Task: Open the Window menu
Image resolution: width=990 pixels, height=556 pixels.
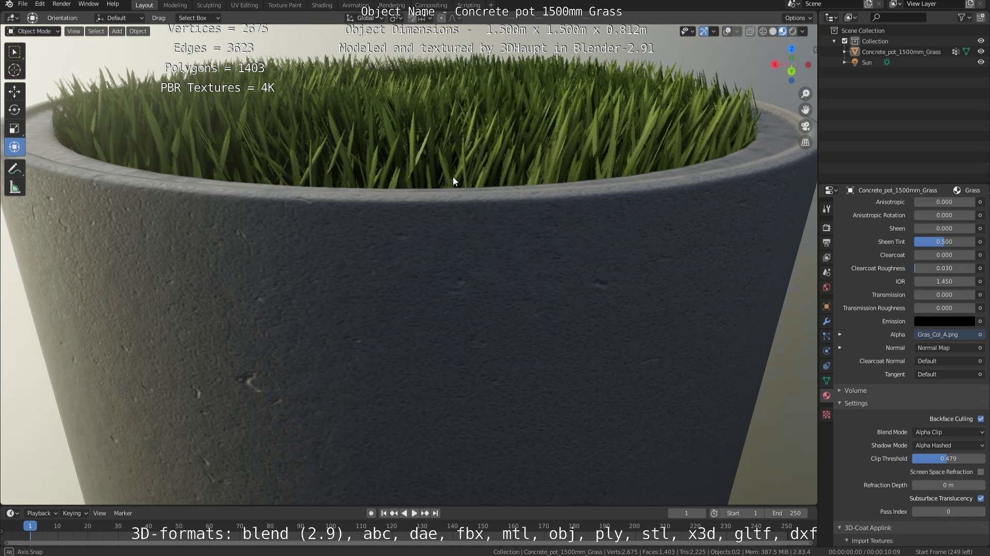Action: pos(88,4)
